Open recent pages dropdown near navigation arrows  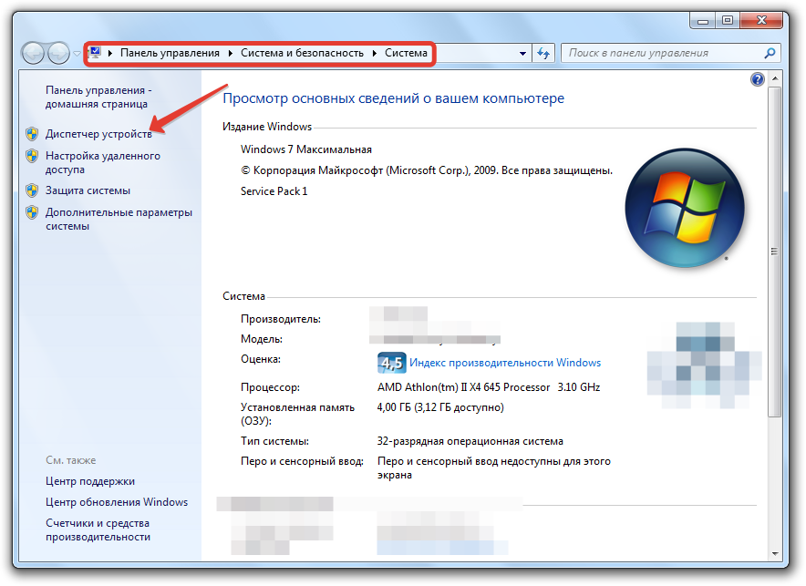(x=77, y=54)
